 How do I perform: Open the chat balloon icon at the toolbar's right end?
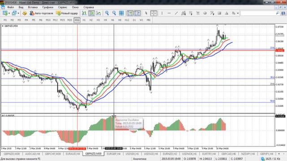[283, 13]
